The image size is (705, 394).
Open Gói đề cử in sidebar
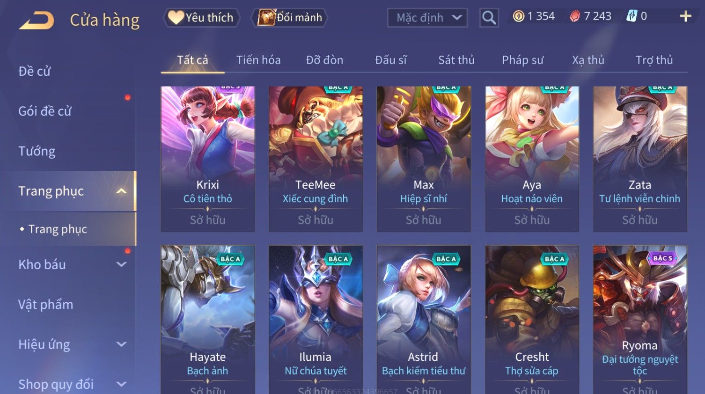coord(45,111)
